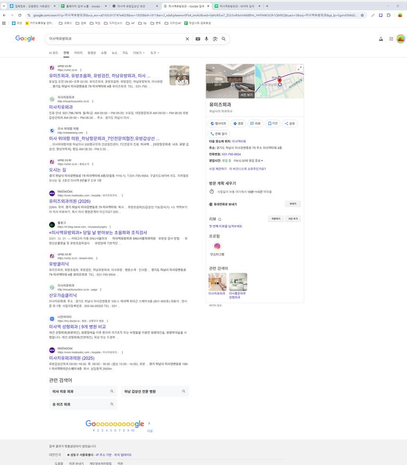Viewport: 407px width, 465px height.
Task: Click the 수정 제안하기 suggest edit link
Action: [x=218, y=169]
